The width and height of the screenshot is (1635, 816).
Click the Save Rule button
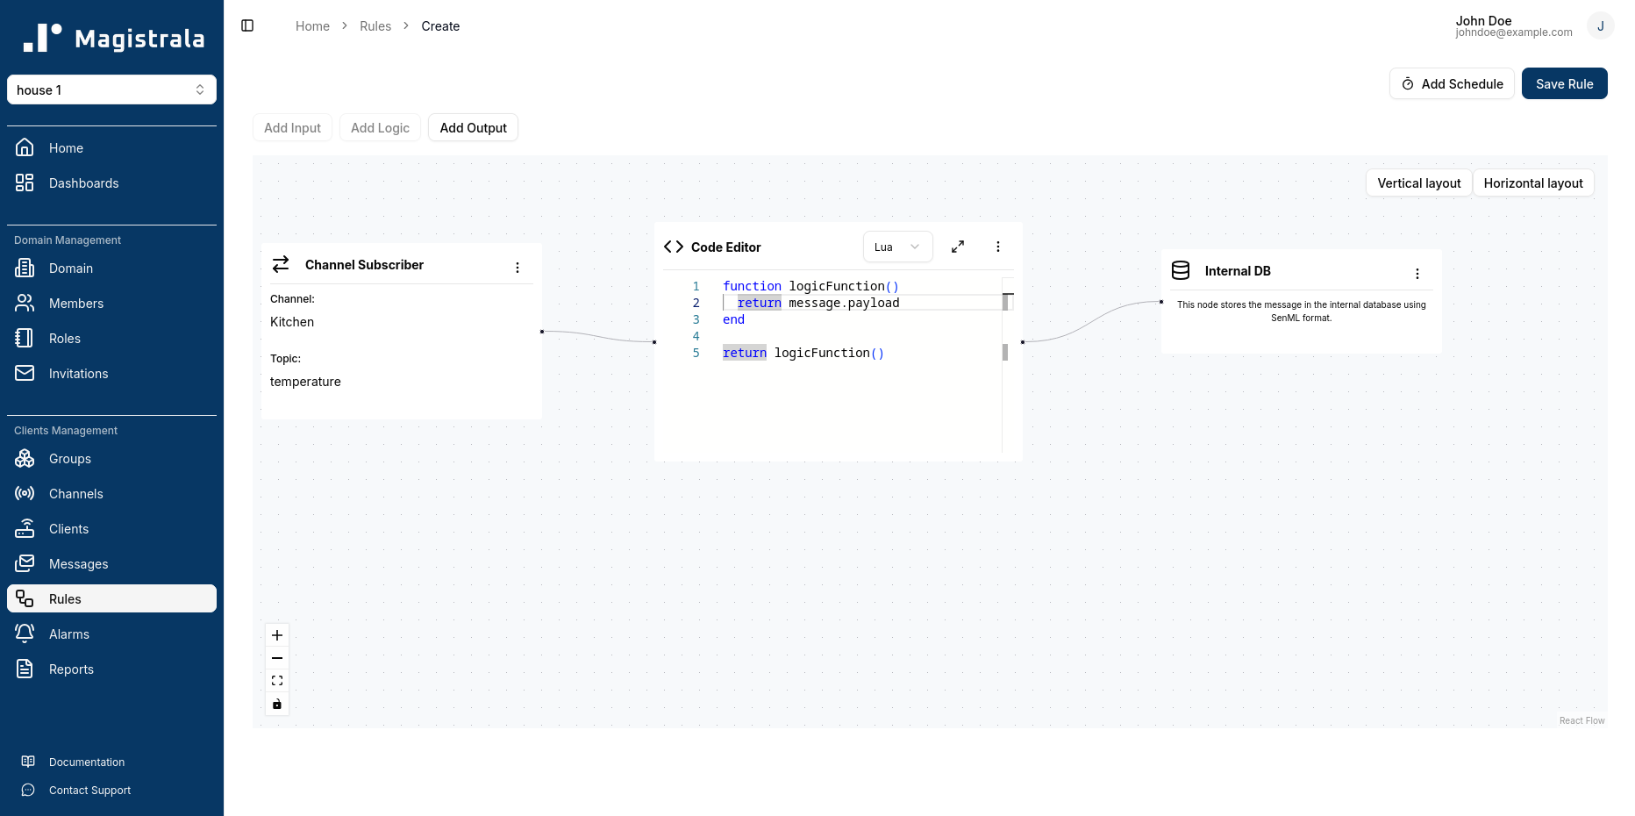(1564, 84)
